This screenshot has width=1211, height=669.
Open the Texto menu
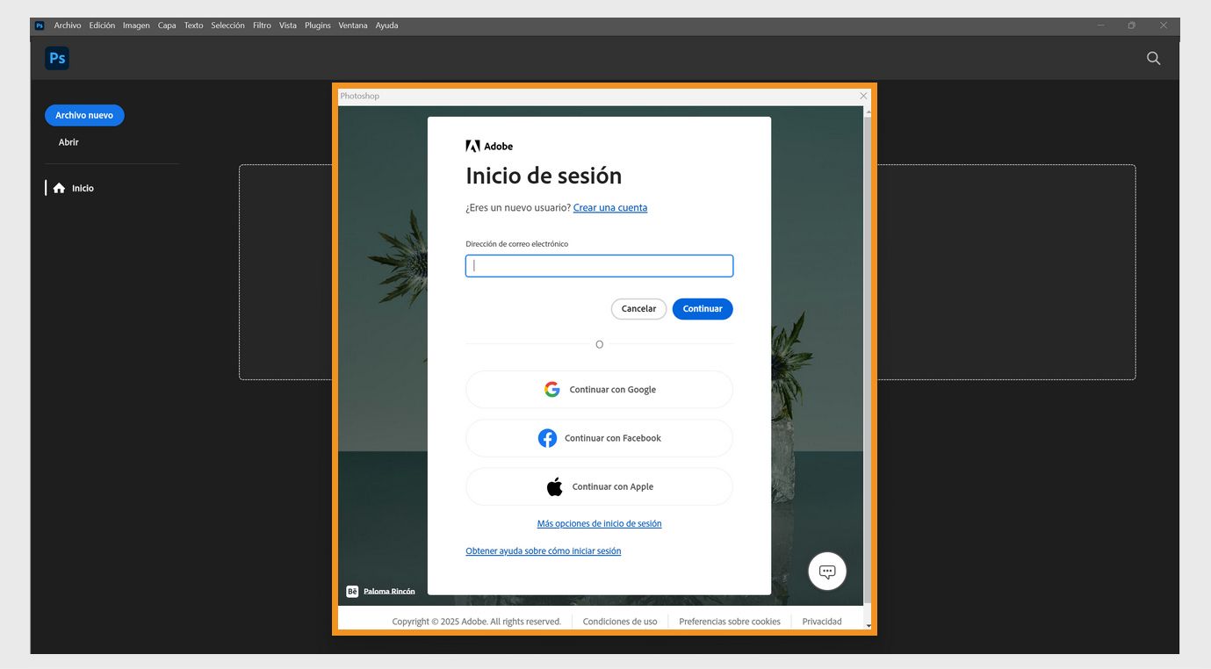193,25
